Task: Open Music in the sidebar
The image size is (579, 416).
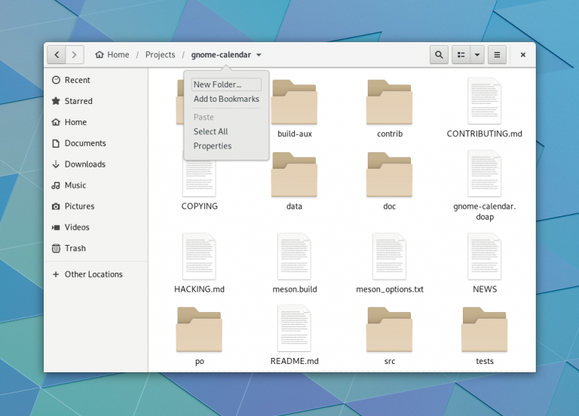Action: (x=96, y=185)
